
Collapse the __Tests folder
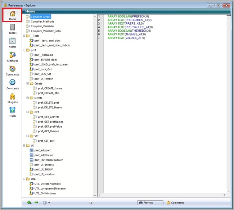[24, 36]
